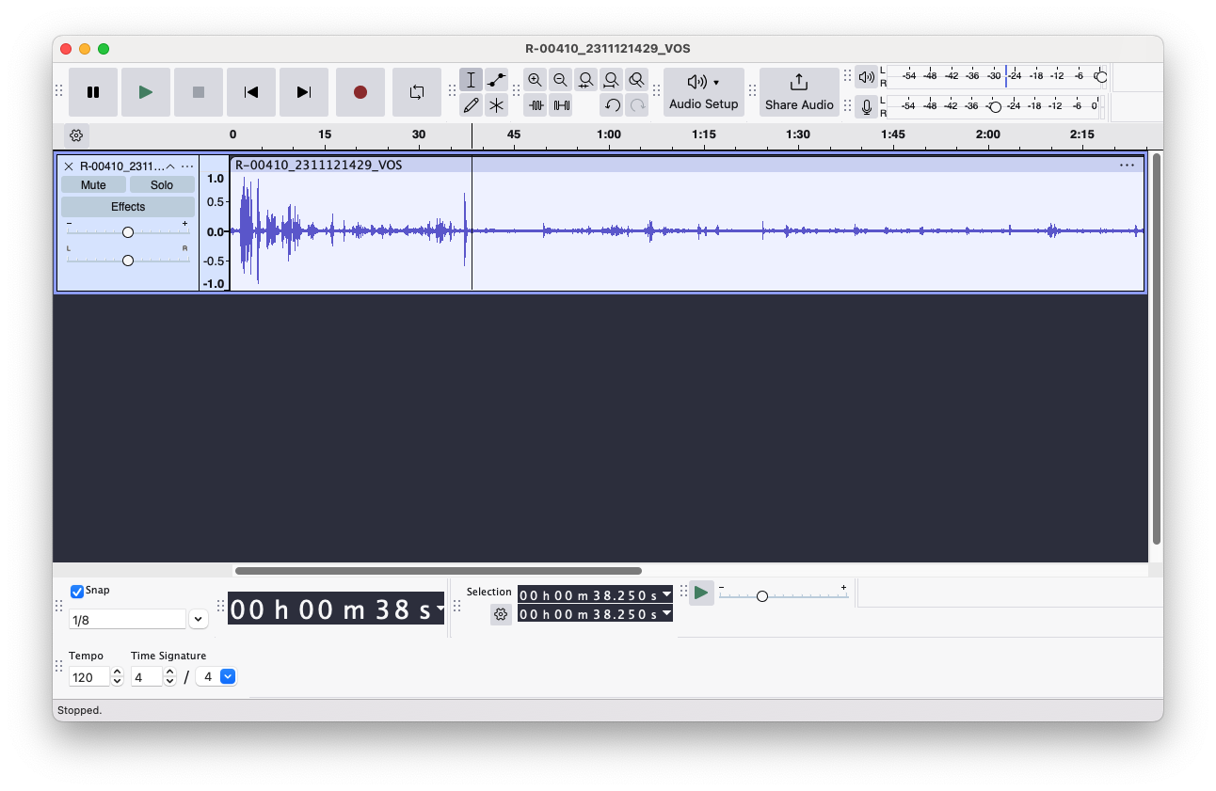Screen dimensions: 1216x791
Task: Zoom in on the waveform
Action: [536, 80]
